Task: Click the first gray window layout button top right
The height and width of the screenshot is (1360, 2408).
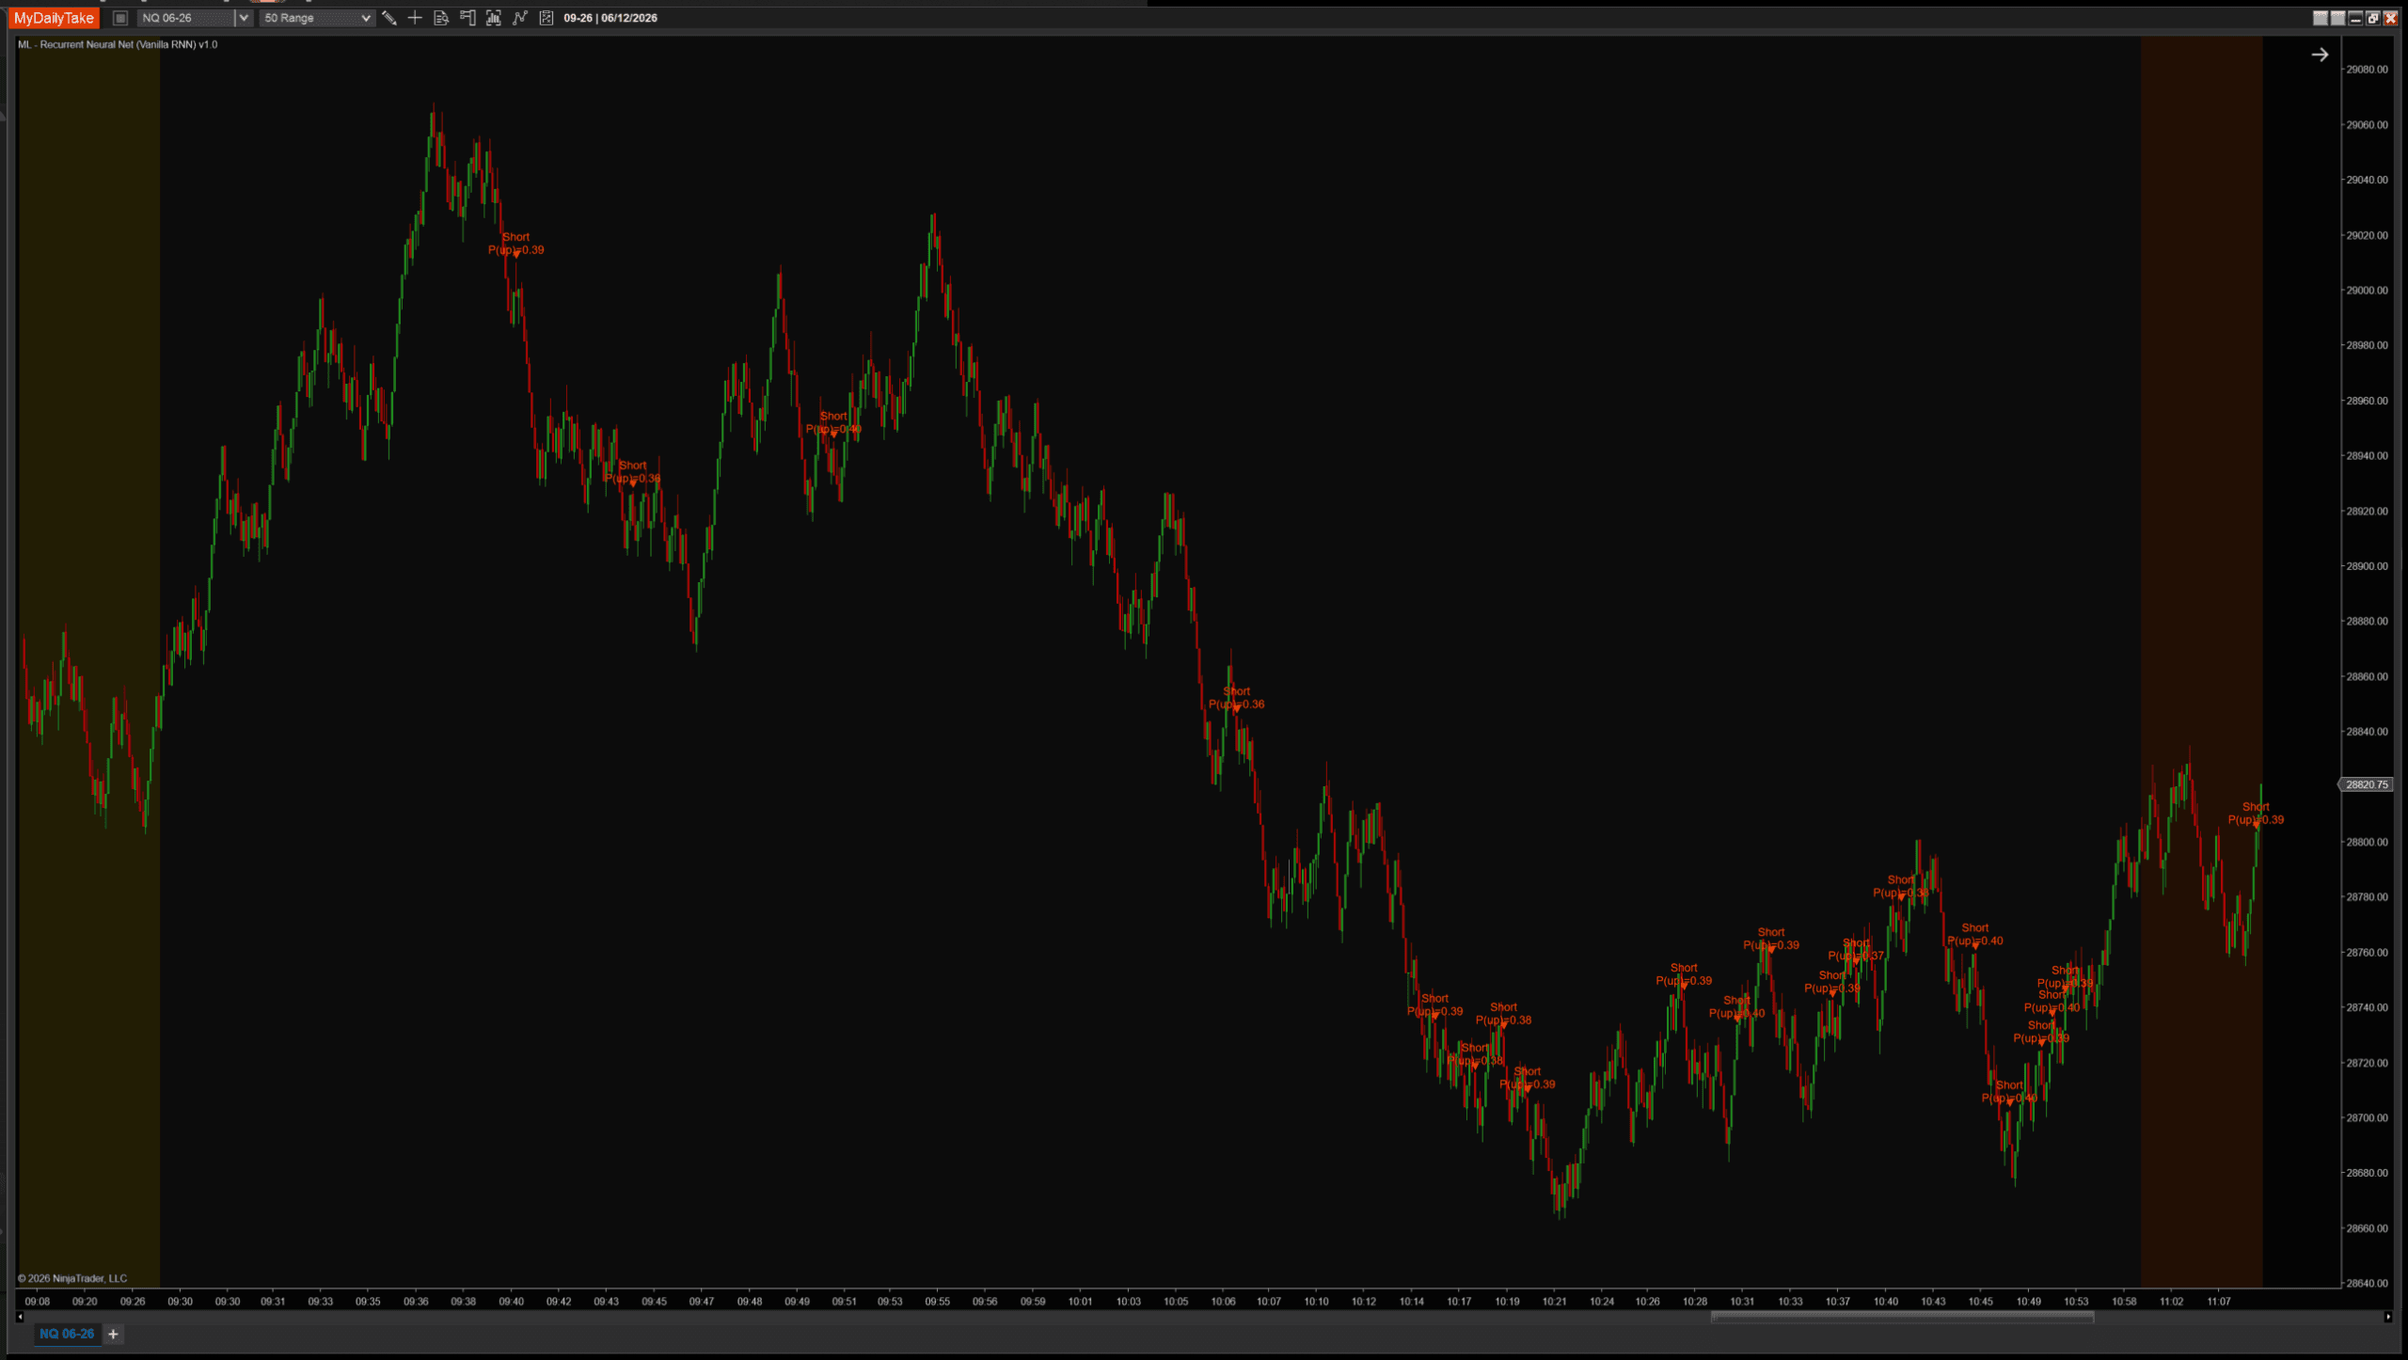Action: point(2321,18)
